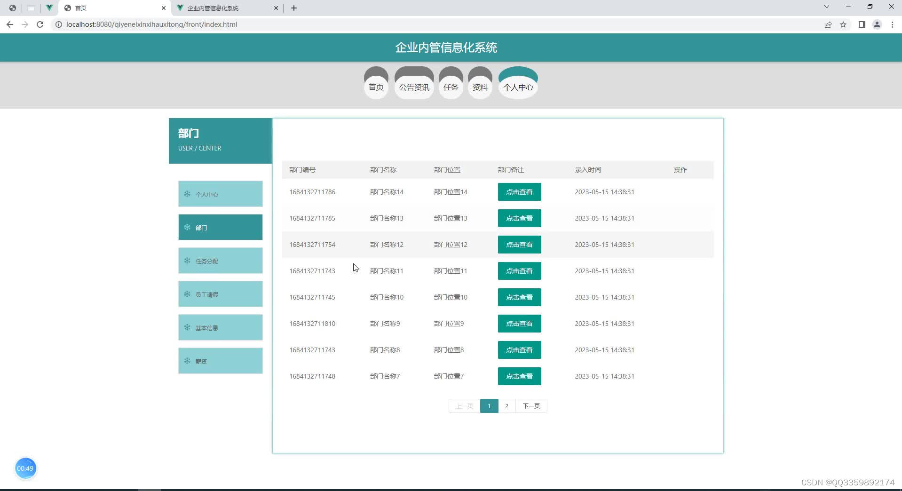The width and height of the screenshot is (902, 491).
Task: Switch to the 企业内管信息化系统 browser tab
Action: [x=227, y=8]
